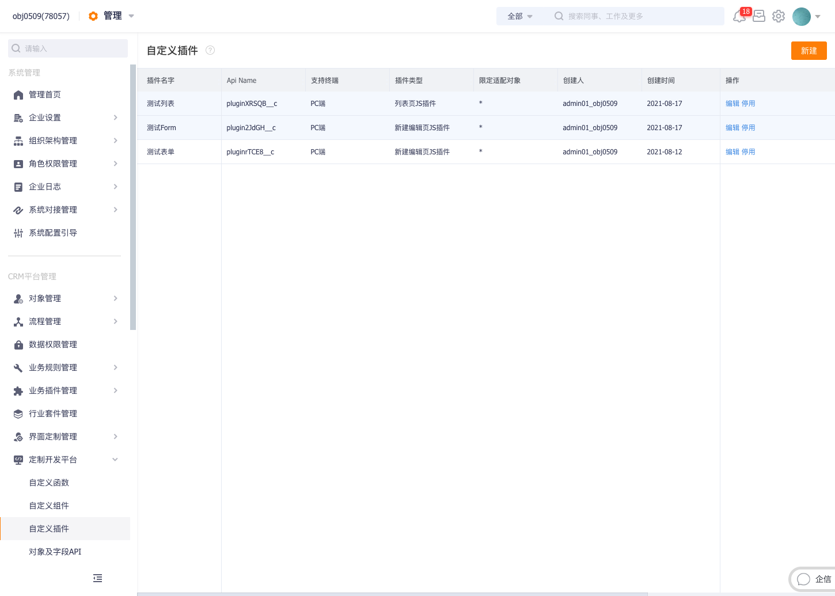Open the 管理 dropdown arrow in header
The height and width of the screenshot is (596, 835).
click(x=131, y=16)
